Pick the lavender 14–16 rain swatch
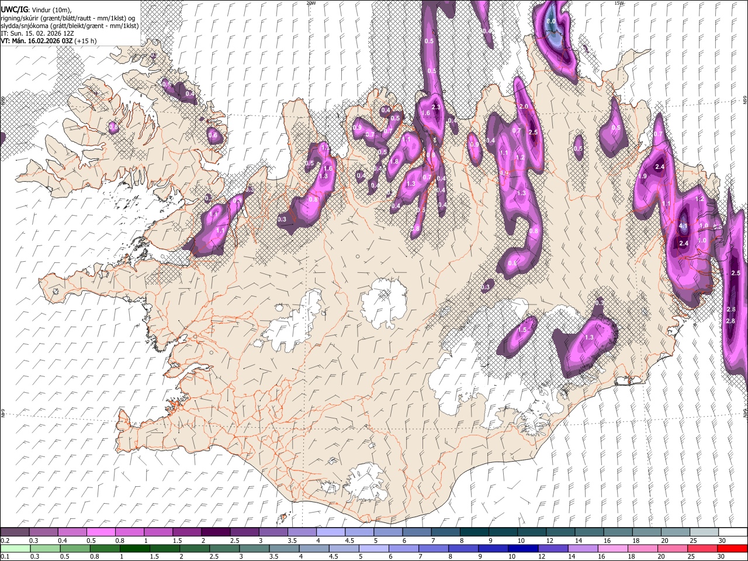The width and height of the screenshot is (748, 561). 582,548
